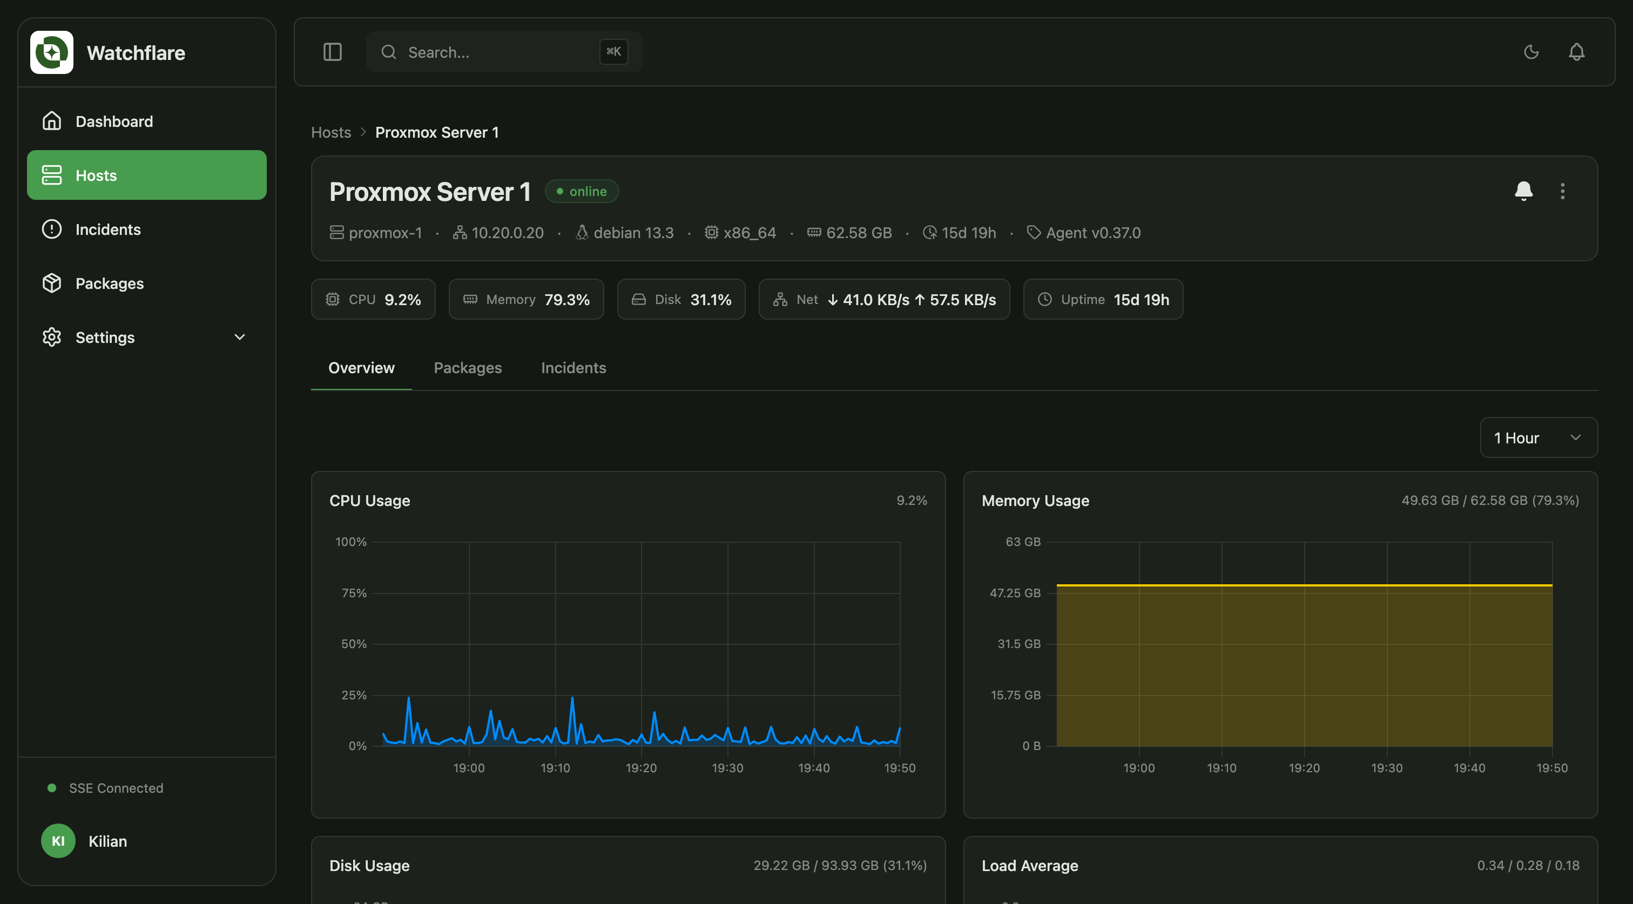The width and height of the screenshot is (1633, 904).
Task: Click the ⌘K shortcut badge
Action: pos(613,52)
